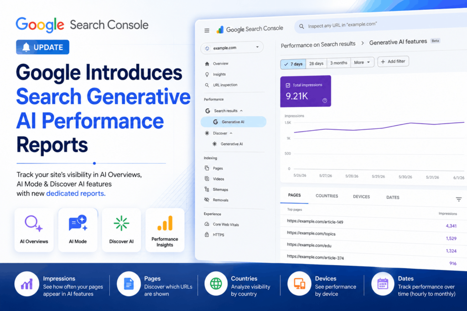
Task: Switch to the PAGES tab
Action: (294, 195)
